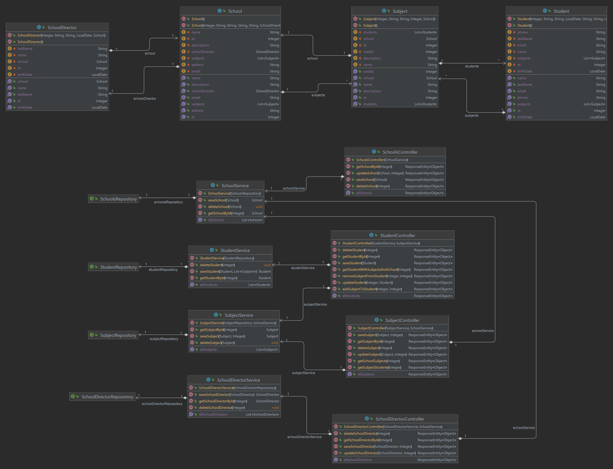
Task: Select getStudentWithSubjectsAndSchool(Integer) method row
Action: (392, 269)
